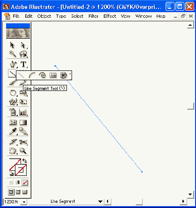Select the Selection (black arrow) tool
The image size is (196, 208).
coord(13,45)
